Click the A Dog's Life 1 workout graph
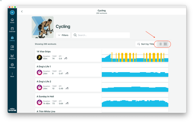 pos(135,71)
